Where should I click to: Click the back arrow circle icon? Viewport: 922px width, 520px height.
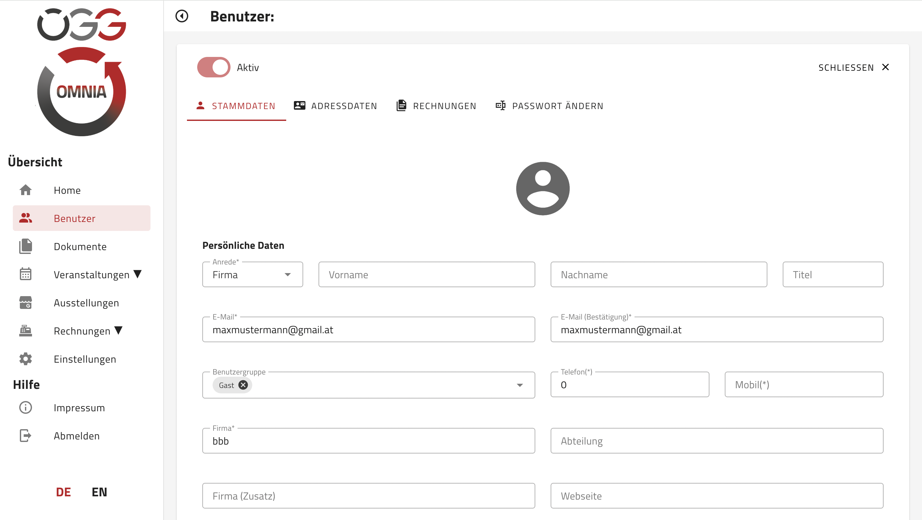coord(182,16)
